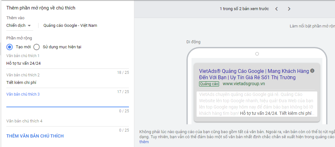The image size is (335, 147).
Task: Click "Làm nổi bật phần mở rộng" text
Action: 312,26
